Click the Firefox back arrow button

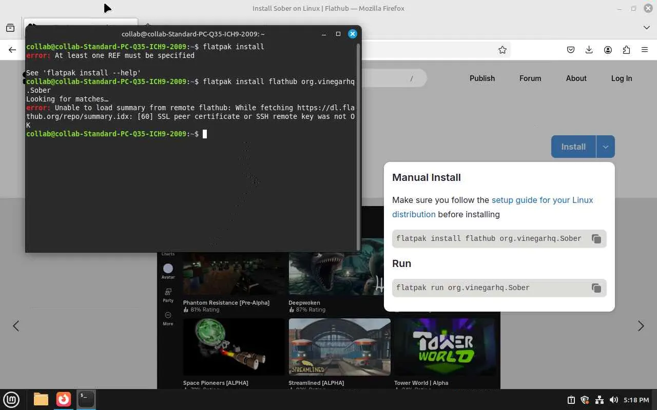click(12, 50)
